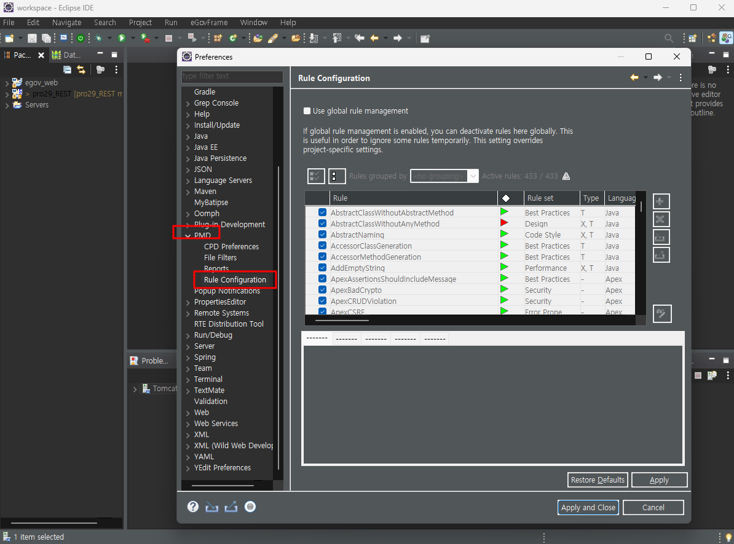Expand the Servers folder in Package Explorer

[x=7, y=105]
